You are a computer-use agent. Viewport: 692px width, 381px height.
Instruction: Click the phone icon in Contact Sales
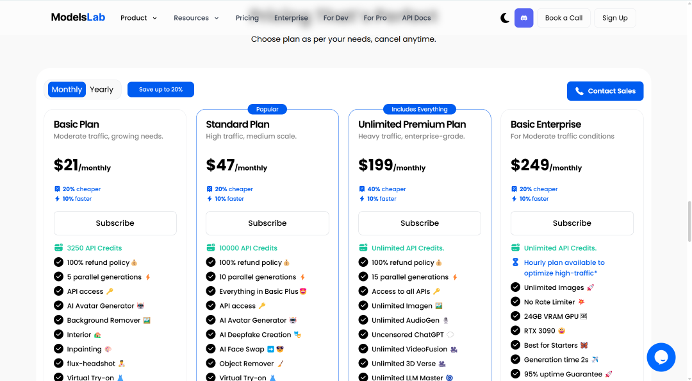point(579,91)
